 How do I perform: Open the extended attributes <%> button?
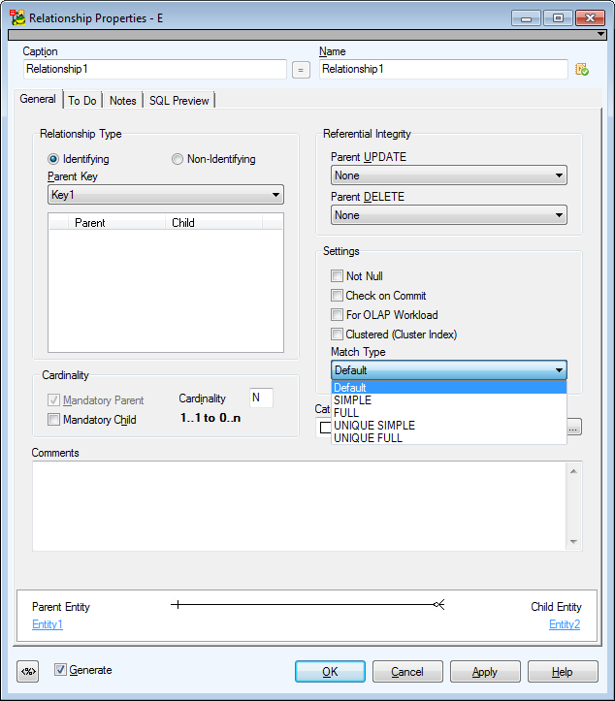[x=28, y=671]
